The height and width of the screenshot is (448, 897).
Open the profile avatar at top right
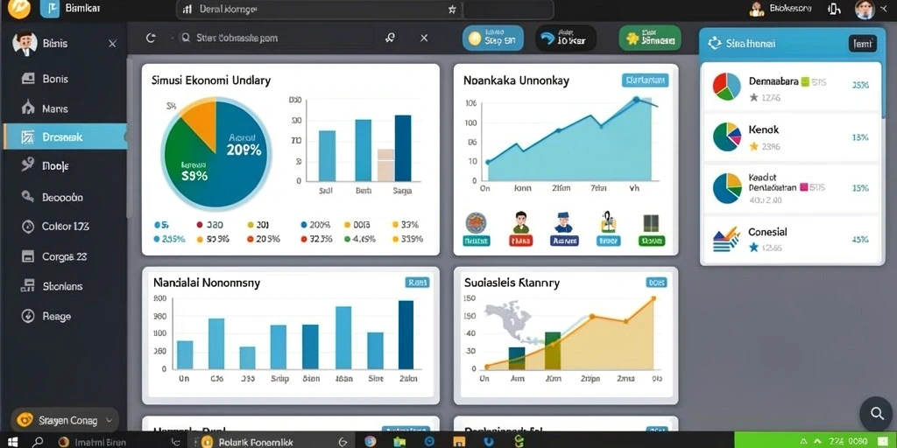point(865,9)
